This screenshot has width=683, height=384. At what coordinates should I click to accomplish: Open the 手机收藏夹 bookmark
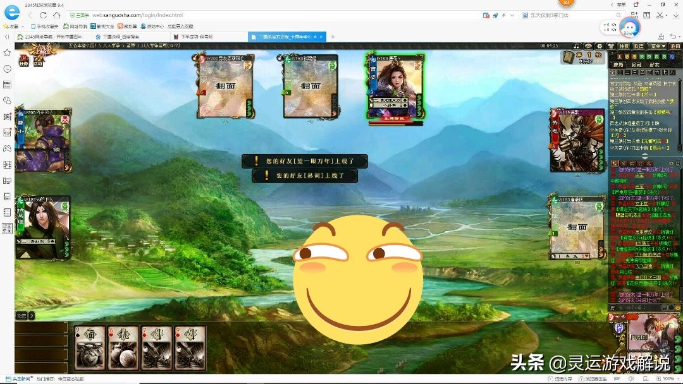[44, 27]
